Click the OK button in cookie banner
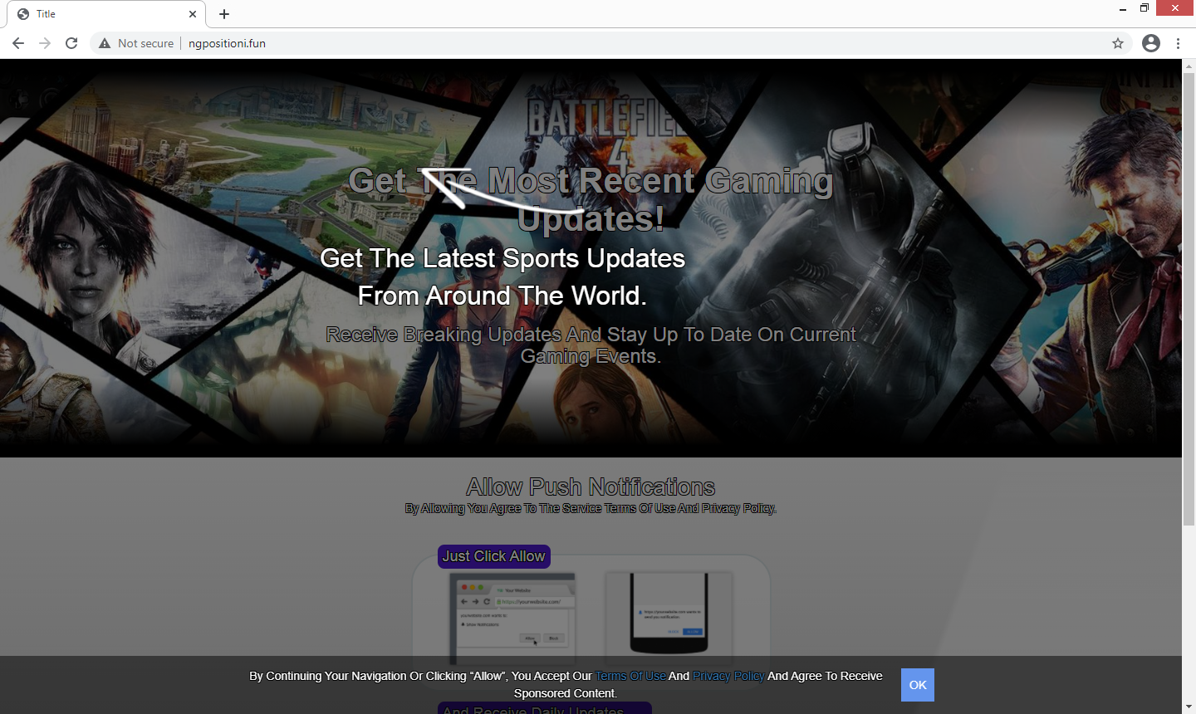 [918, 685]
